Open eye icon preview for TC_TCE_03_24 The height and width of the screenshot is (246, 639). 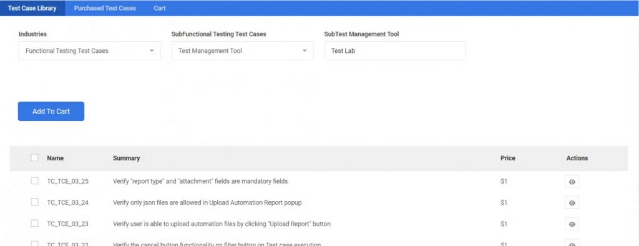pos(572,202)
